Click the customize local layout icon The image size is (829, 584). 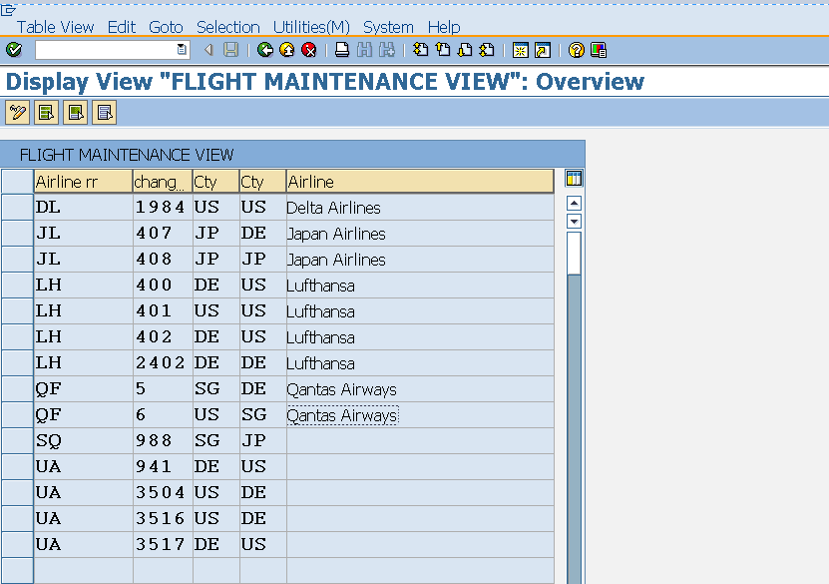(x=599, y=50)
